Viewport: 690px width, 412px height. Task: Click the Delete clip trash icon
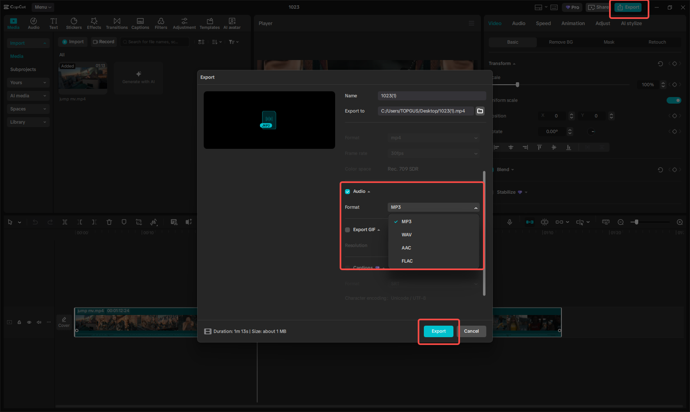tap(109, 222)
